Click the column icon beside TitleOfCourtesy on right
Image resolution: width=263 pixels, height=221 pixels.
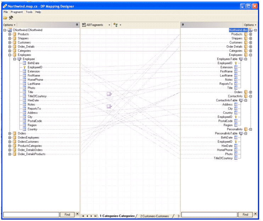point(236,158)
